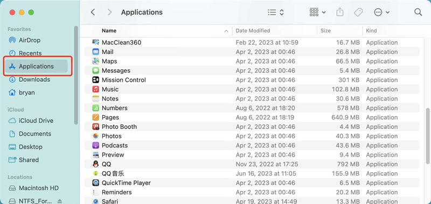Click the Pages app icon
Image resolution: width=431 pixels, height=204 pixels.
pyautogui.click(x=96, y=117)
